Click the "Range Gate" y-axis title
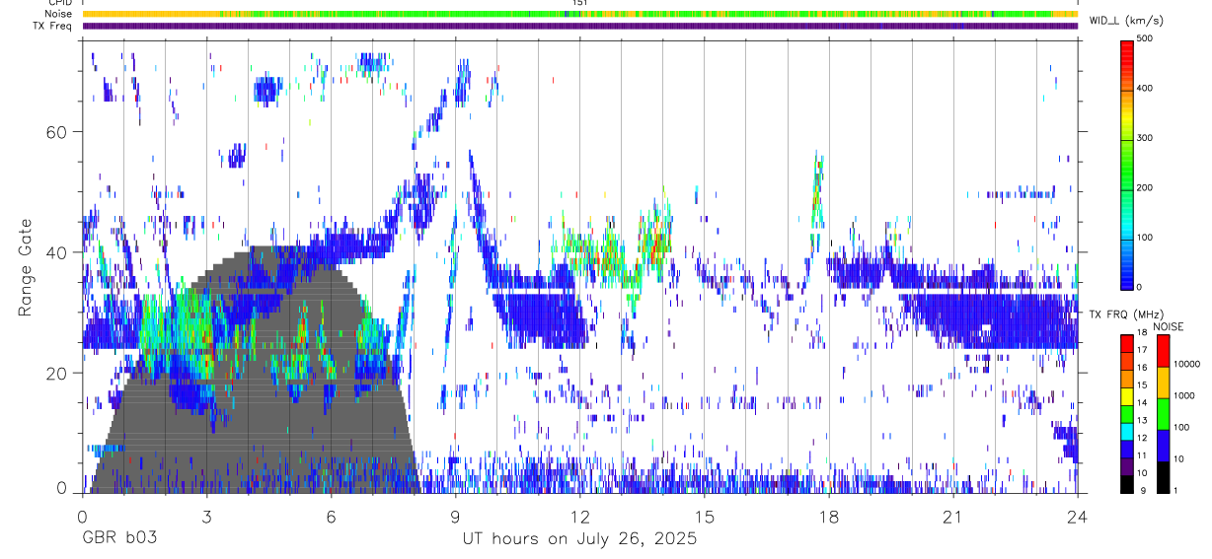This screenshot has width=1212, height=559. [x=26, y=267]
